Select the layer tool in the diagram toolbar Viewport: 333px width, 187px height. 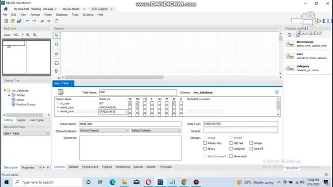(x=57, y=63)
